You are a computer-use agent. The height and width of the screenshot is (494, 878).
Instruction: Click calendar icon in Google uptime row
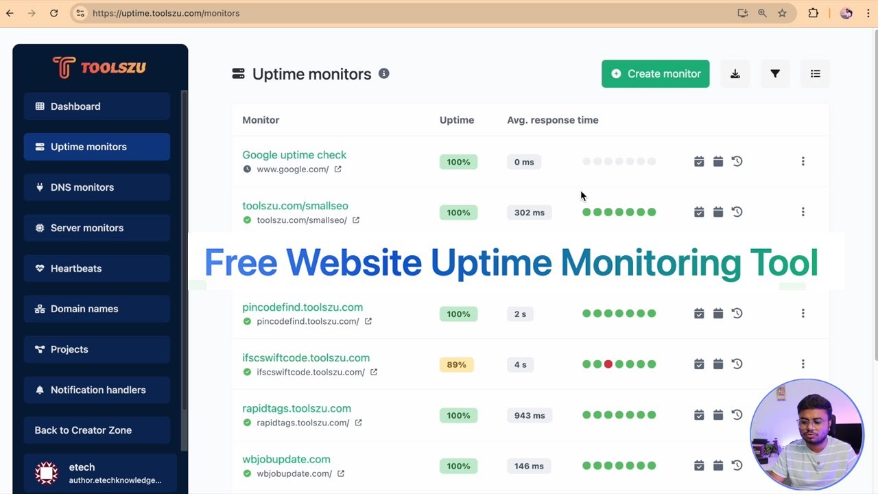tap(718, 161)
